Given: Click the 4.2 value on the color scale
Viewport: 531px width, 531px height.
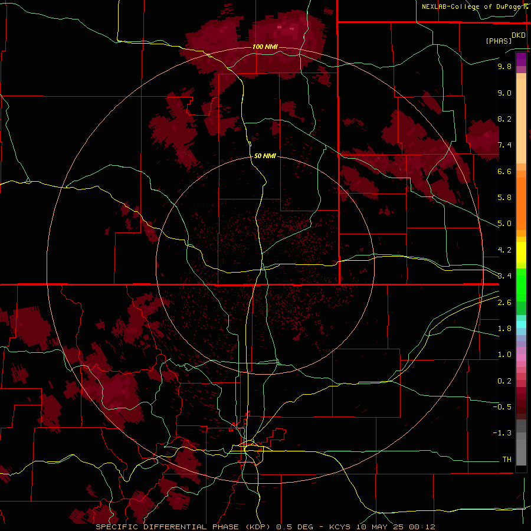Looking at the screenshot, I should (x=504, y=250).
